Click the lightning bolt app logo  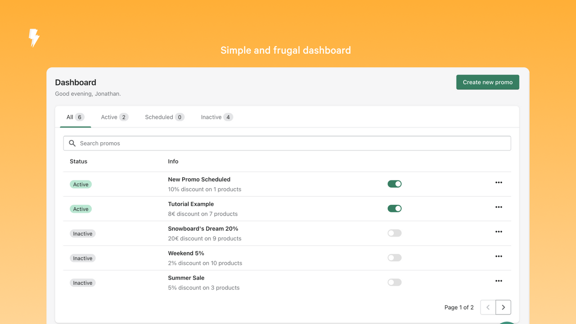[34, 39]
